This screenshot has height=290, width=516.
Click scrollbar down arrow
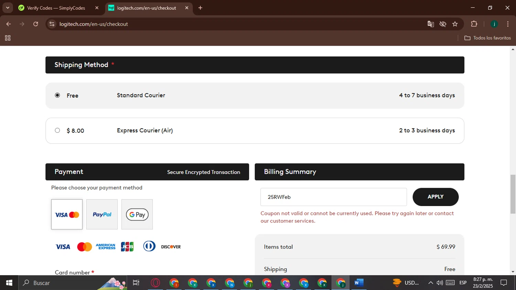tap(513, 272)
